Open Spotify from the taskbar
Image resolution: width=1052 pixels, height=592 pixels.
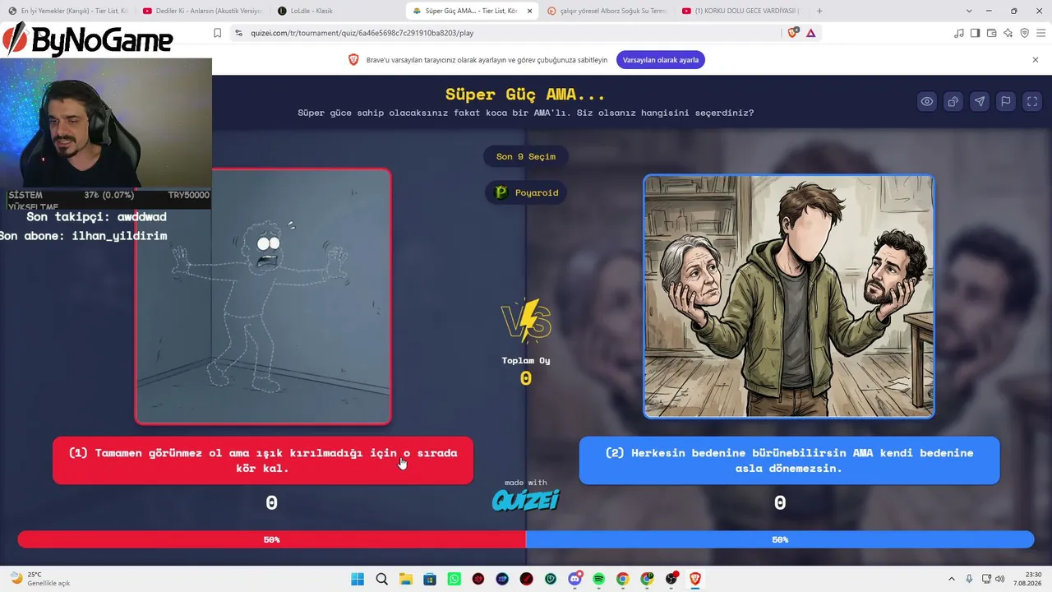[x=599, y=579]
